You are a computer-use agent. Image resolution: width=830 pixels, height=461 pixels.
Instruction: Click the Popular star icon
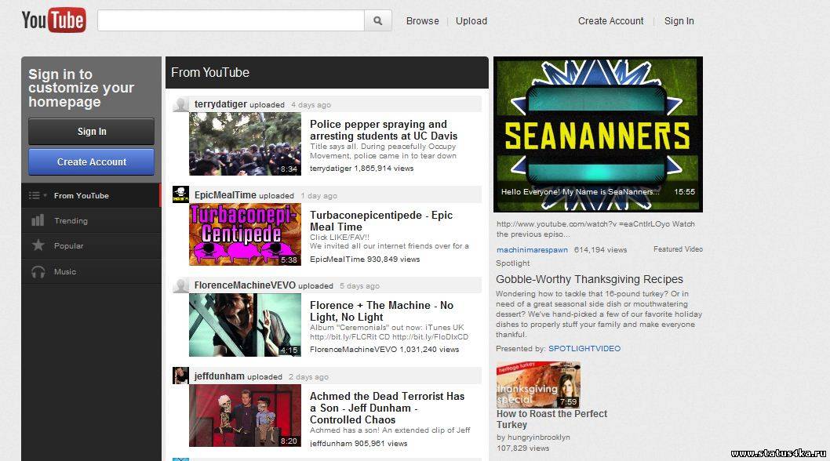click(x=38, y=245)
